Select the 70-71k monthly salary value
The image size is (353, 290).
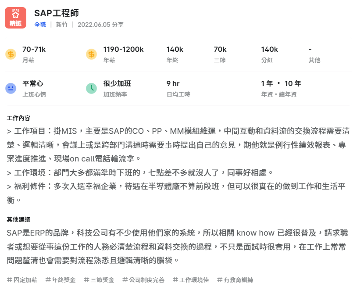pos(34,49)
